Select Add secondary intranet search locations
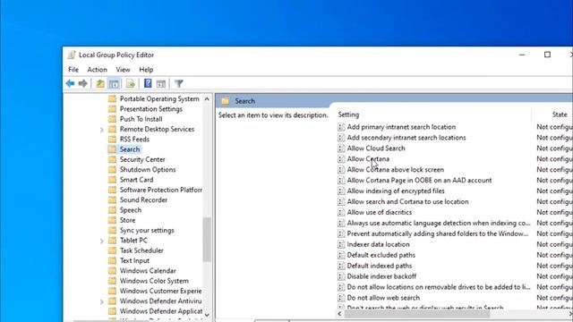The image size is (573, 322). 406,138
